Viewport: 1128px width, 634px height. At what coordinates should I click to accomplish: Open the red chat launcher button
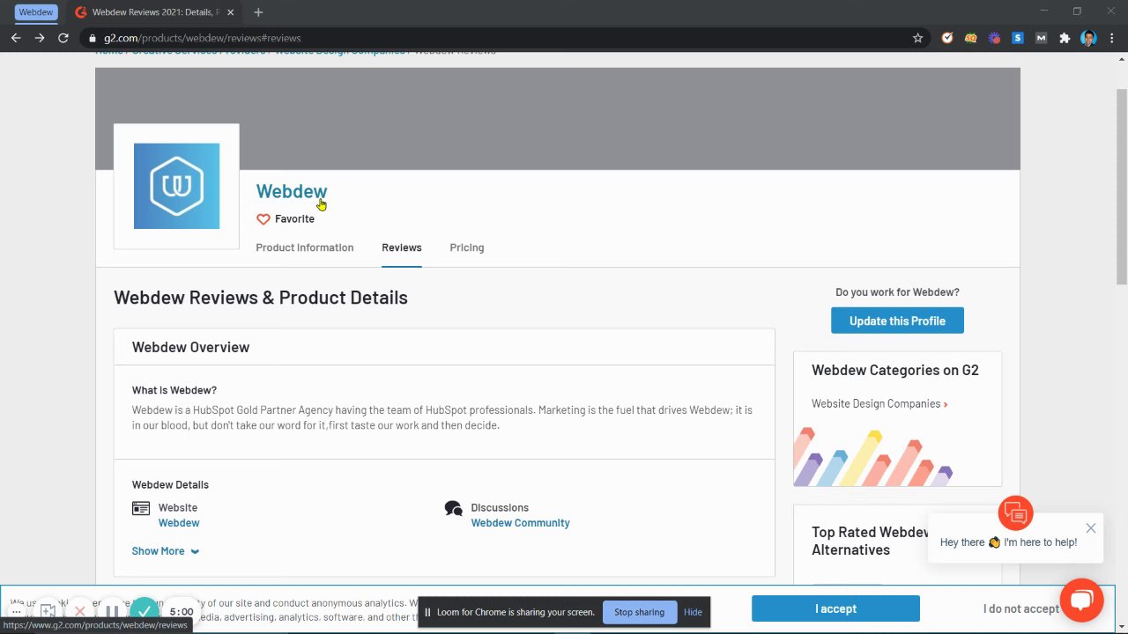coord(1081,600)
